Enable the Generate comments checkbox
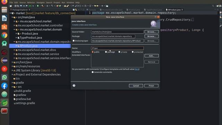 tap(93, 72)
